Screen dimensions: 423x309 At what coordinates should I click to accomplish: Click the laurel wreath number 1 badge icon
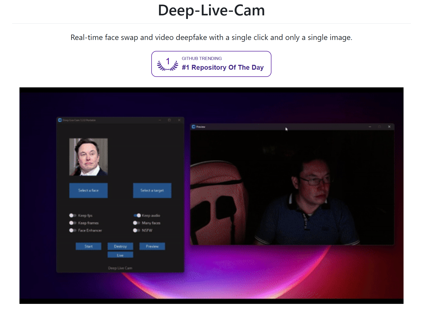click(x=167, y=64)
